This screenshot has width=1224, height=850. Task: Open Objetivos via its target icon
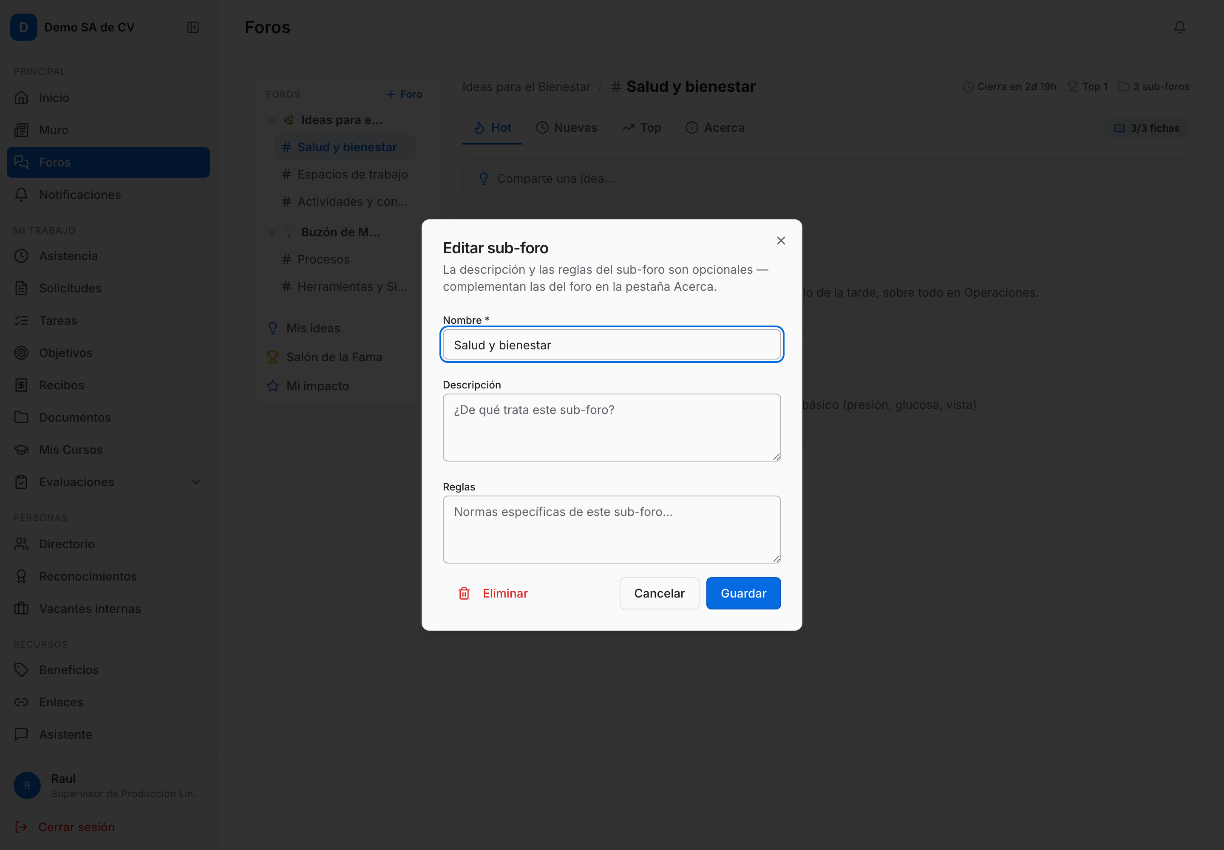tap(21, 353)
